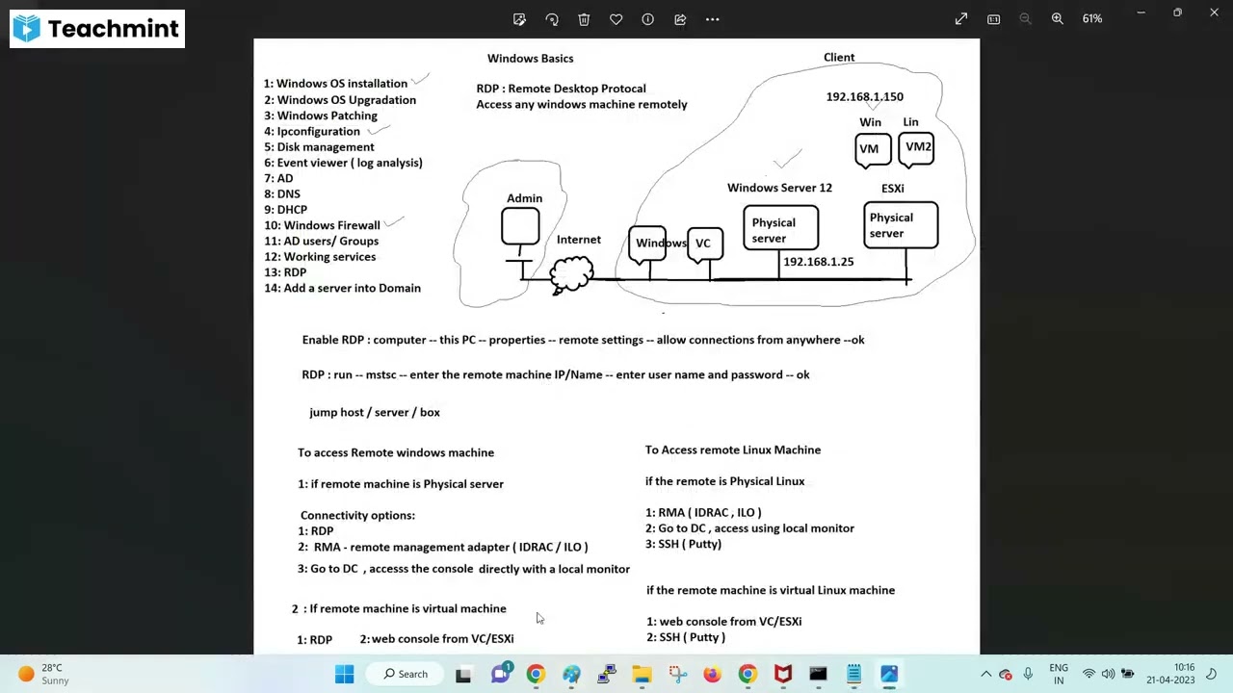Open Firefox from the taskbar

tap(712, 674)
